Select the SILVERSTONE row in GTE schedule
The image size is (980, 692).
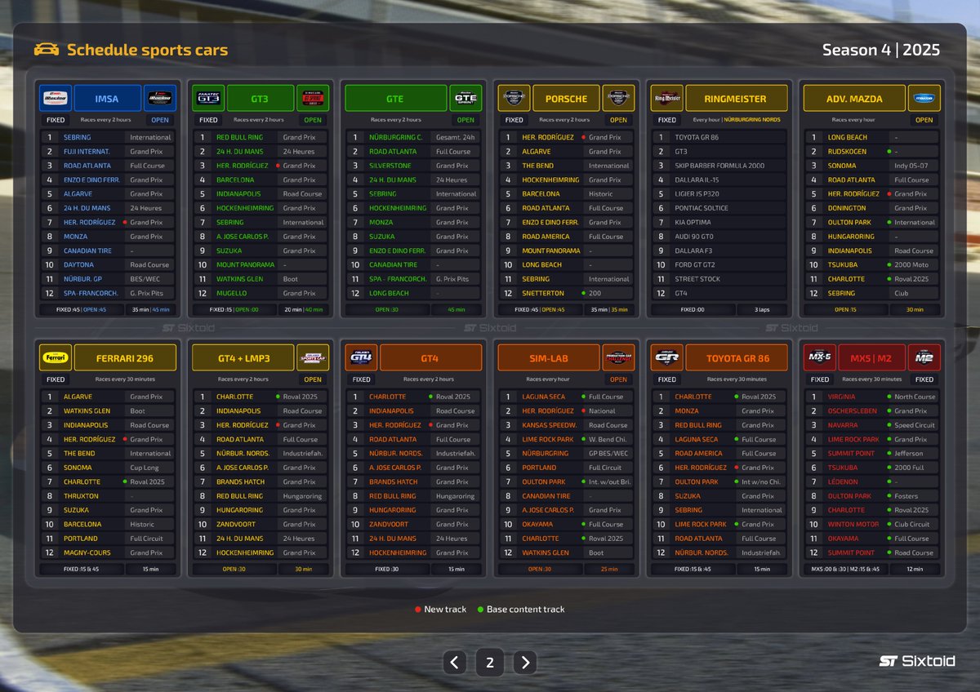413,166
